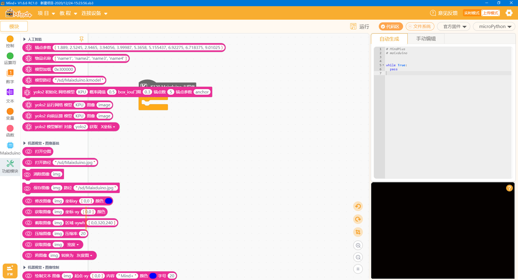Zoom in the block workspace
This screenshot has width=518, height=280.
click(x=358, y=245)
